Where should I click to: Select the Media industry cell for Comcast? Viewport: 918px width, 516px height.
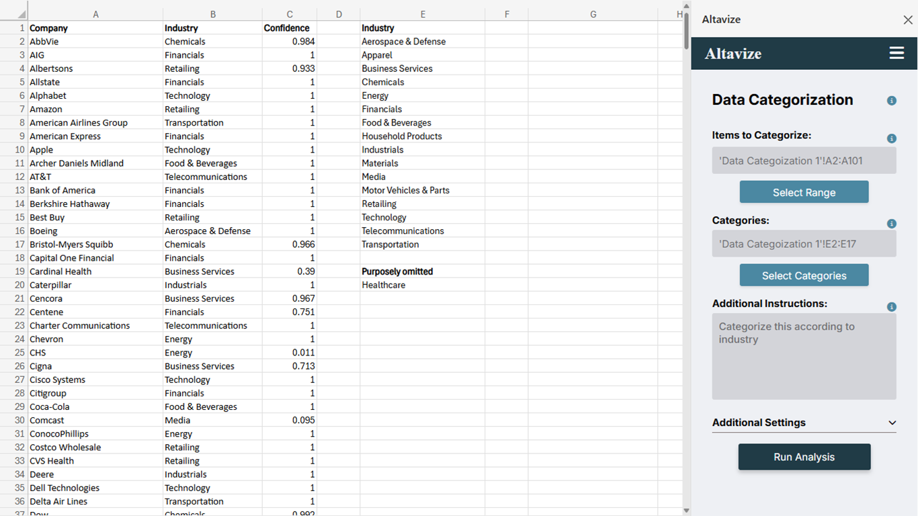[x=212, y=420]
